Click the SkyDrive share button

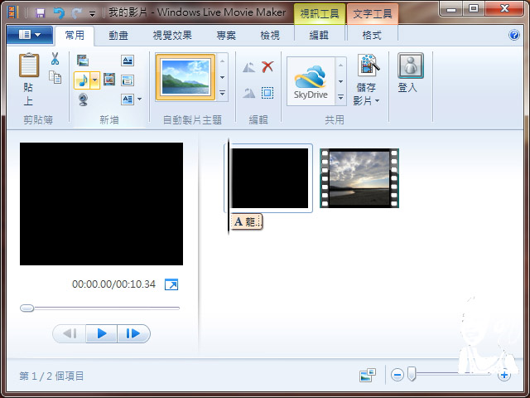311,81
